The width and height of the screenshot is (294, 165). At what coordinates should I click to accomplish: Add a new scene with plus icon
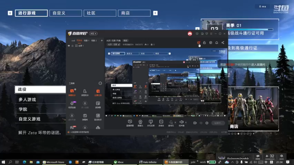tap(102, 40)
